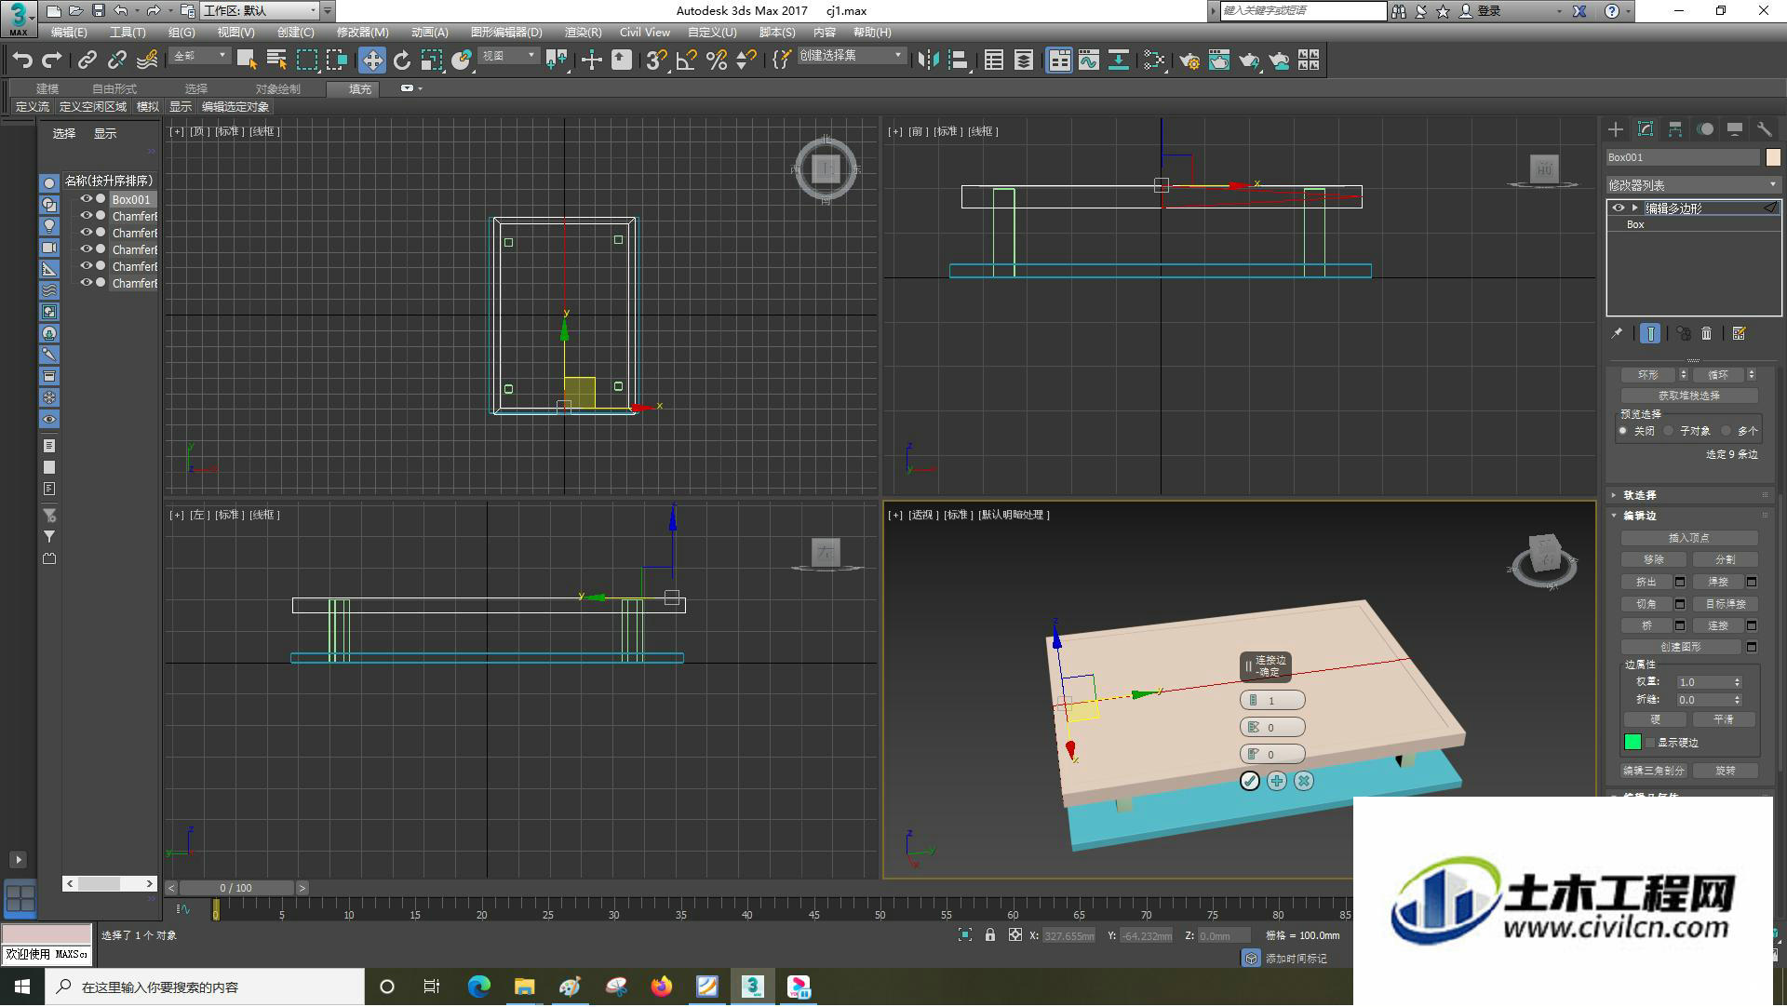Toggle Window/Crossing selection mode
Viewport: 1787px width, 1007px height.
337,60
